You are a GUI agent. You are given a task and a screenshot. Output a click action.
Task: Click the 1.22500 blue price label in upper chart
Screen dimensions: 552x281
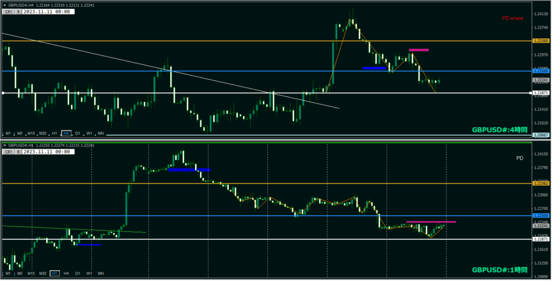(541, 71)
